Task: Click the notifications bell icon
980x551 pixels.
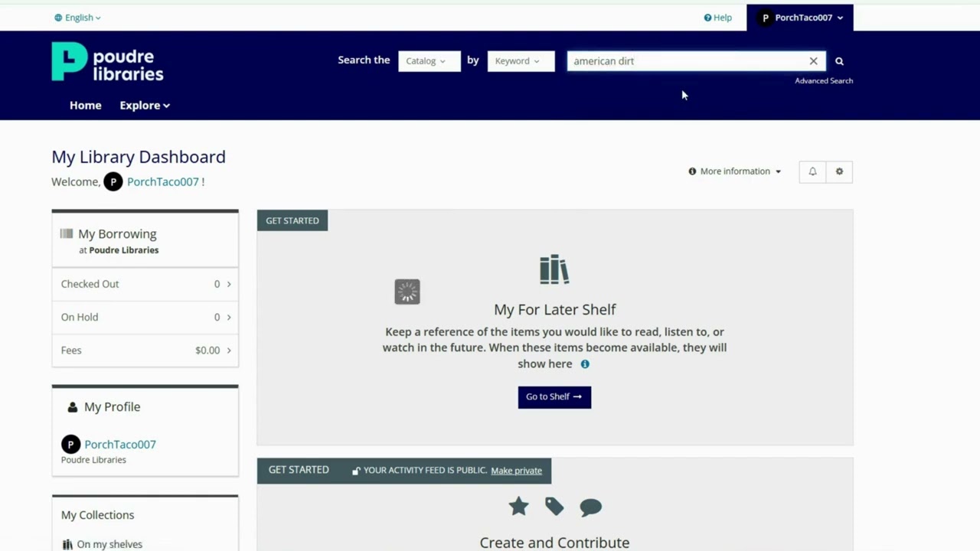Action: tap(812, 171)
